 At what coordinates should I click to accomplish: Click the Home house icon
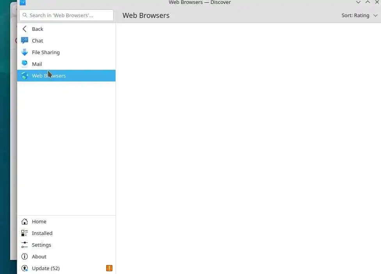pyautogui.click(x=25, y=221)
